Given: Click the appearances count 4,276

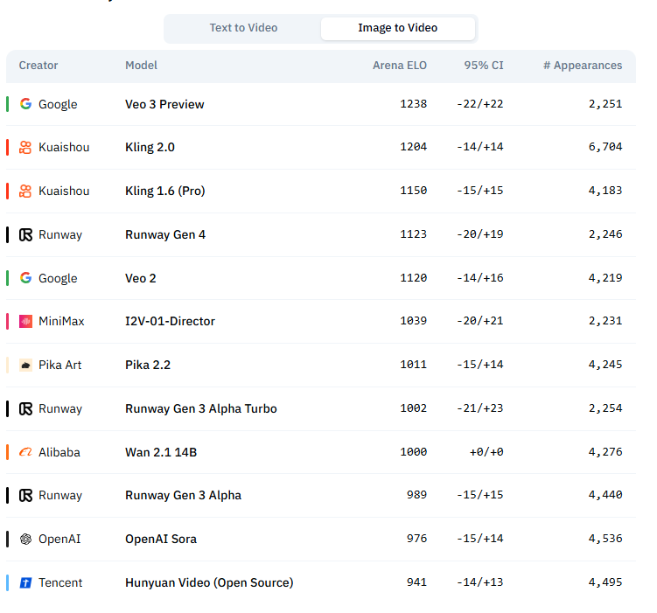Looking at the screenshot, I should pos(605,452).
